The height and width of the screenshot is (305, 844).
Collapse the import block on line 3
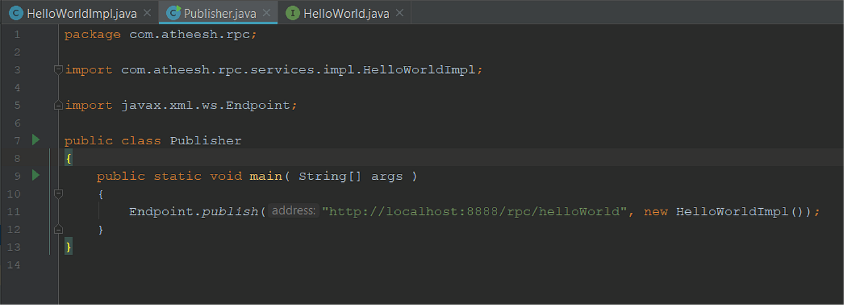point(58,69)
